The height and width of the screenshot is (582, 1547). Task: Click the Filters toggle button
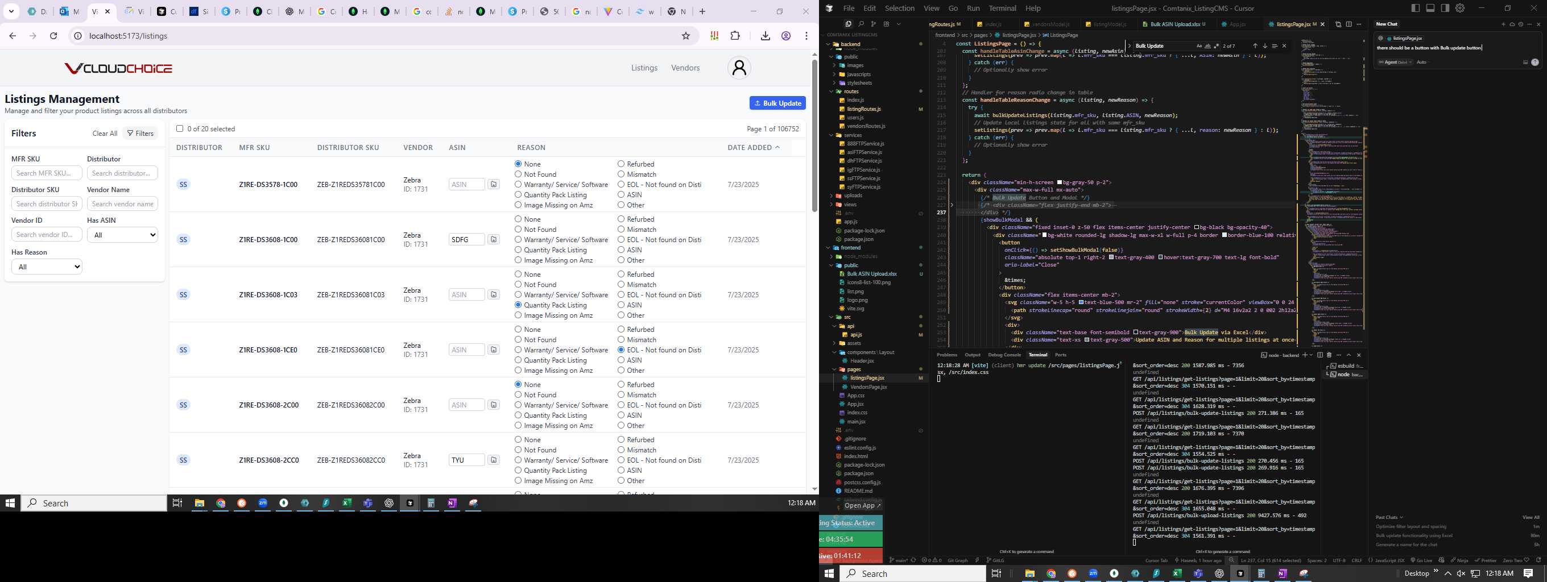click(x=140, y=133)
